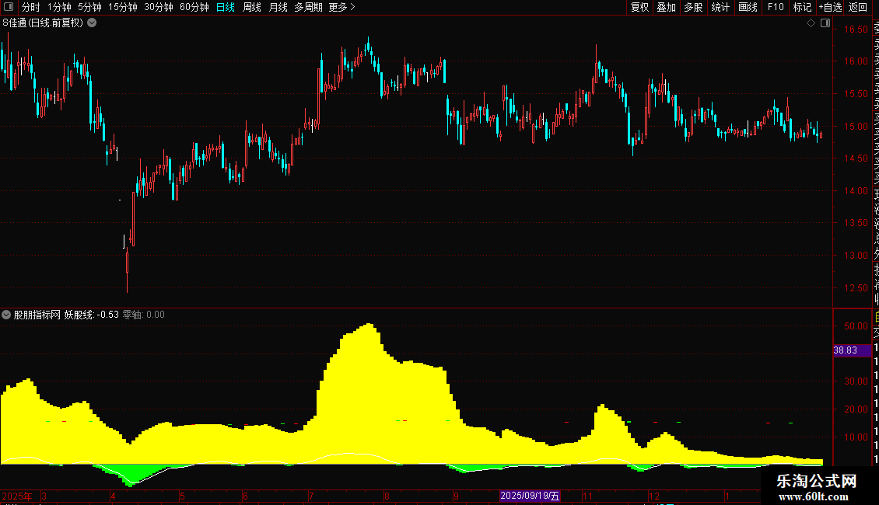Image resolution: width=879 pixels, height=505 pixels.
Task: Select the 60分钟 period tab
Action: [194, 7]
